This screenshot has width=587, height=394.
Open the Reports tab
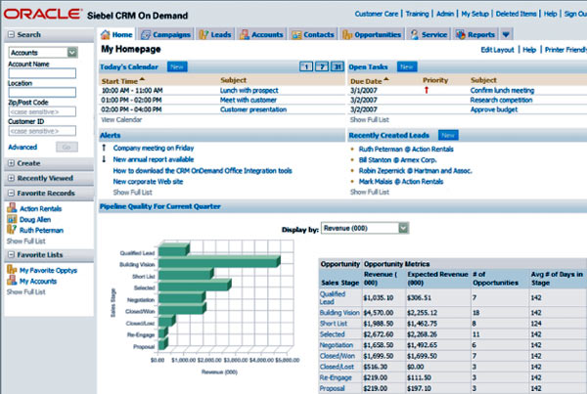tap(475, 35)
